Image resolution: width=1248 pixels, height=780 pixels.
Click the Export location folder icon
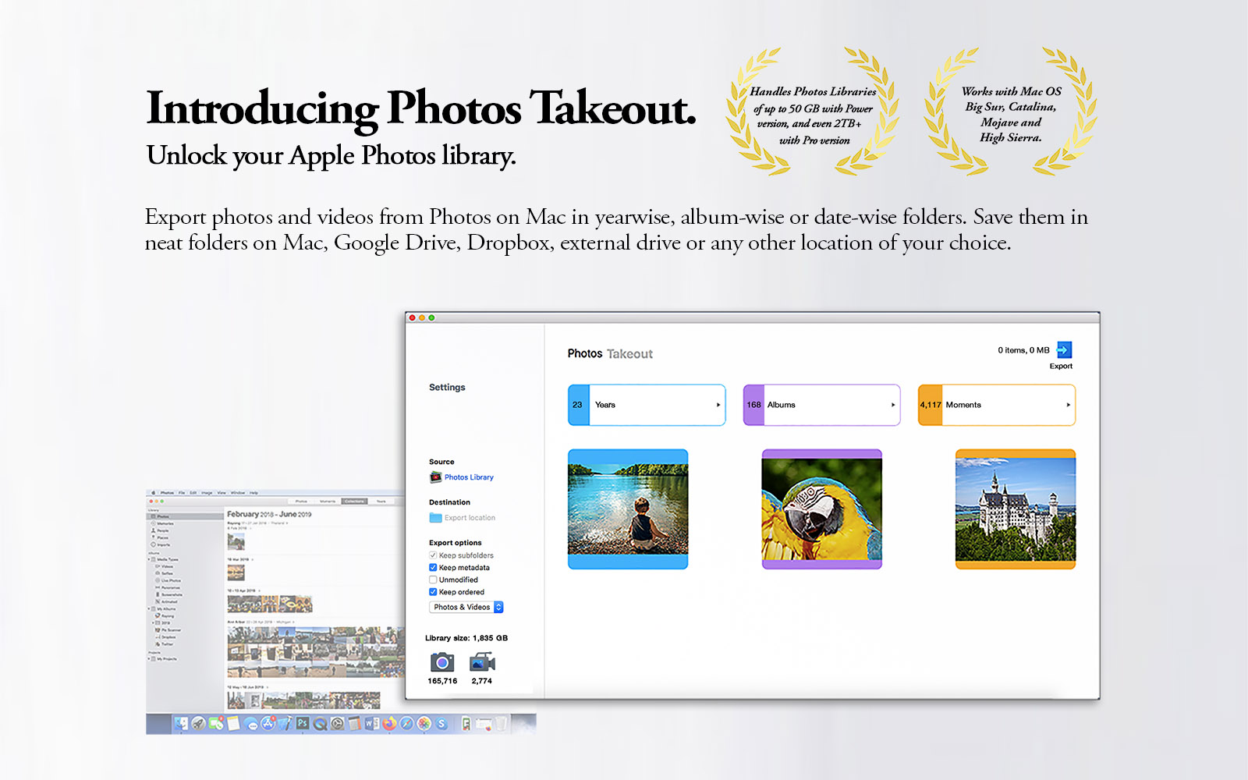point(435,518)
